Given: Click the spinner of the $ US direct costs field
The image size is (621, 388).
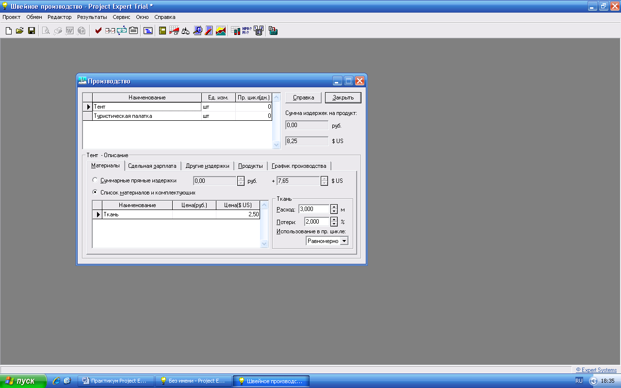Looking at the screenshot, I should (x=324, y=181).
